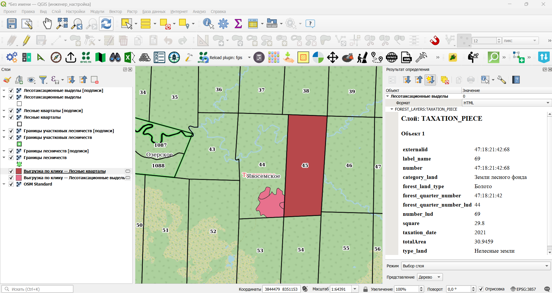552x293 pixels.
Task: Open the пикс units dropdown
Action: point(520,41)
